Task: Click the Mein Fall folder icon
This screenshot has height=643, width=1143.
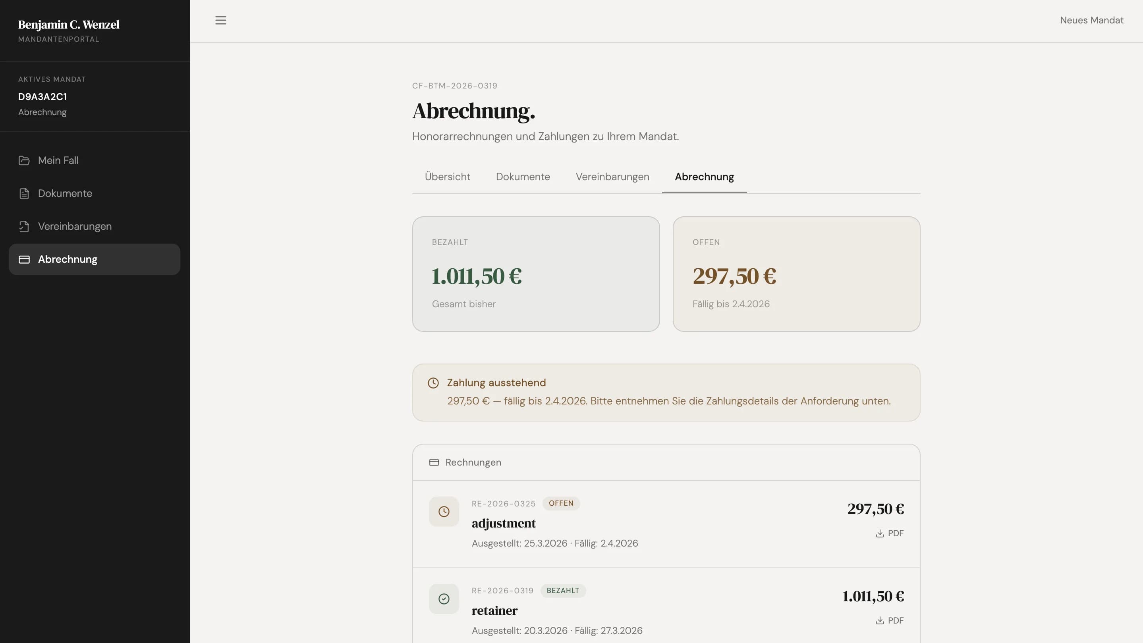Action: [x=24, y=160]
